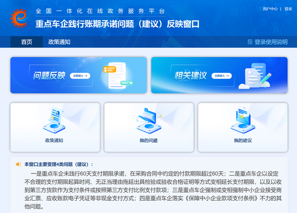
Task: Click the 全国一体化在线政务服务平台 header text
Action: pyautogui.click(x=100, y=11)
